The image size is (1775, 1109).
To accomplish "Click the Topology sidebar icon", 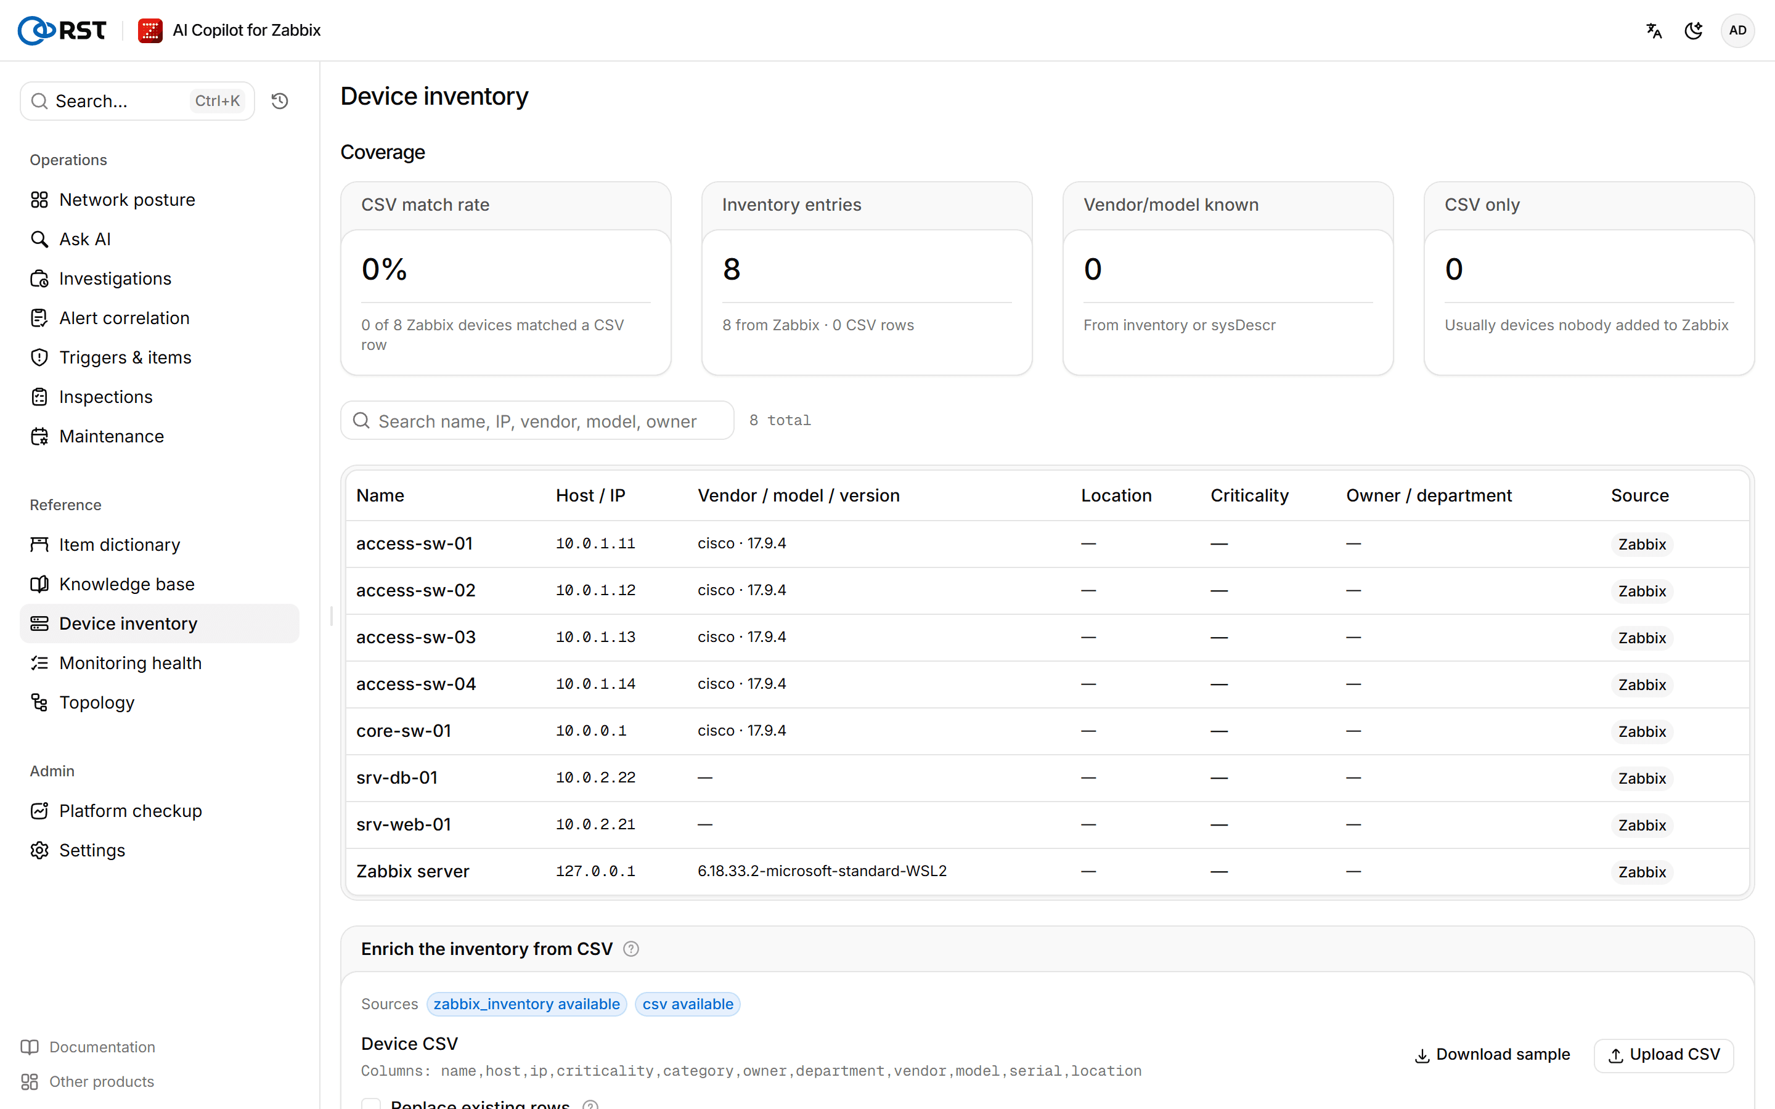I will 39,702.
